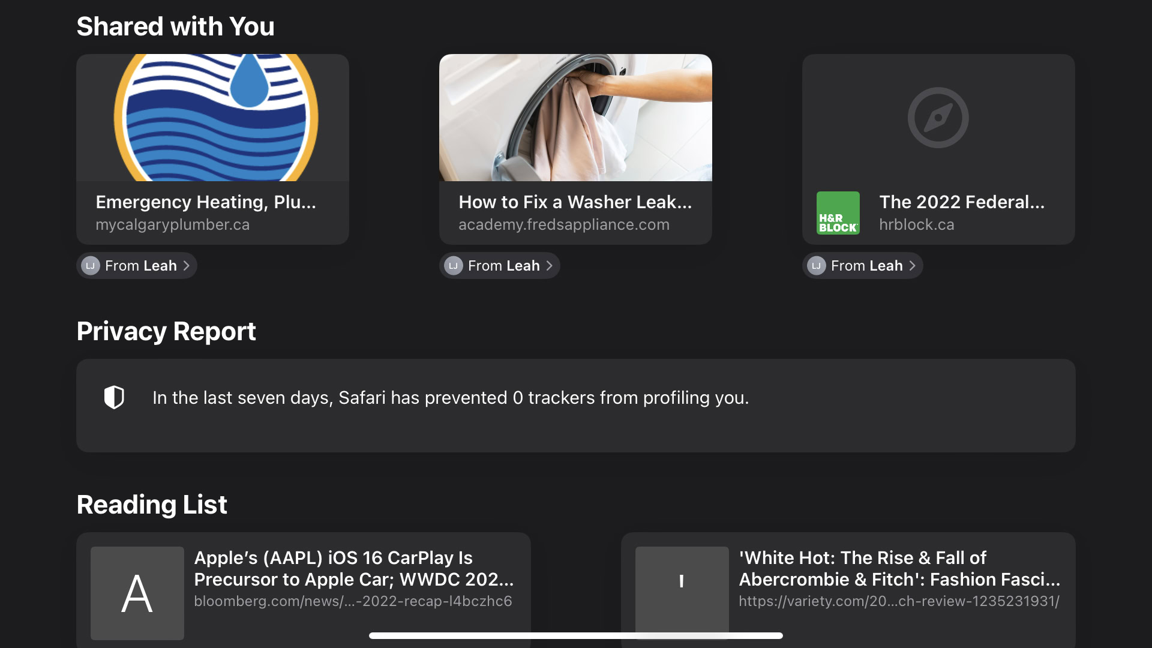Click the H&R Block green logo icon
Image resolution: width=1152 pixels, height=648 pixels.
coord(838,213)
